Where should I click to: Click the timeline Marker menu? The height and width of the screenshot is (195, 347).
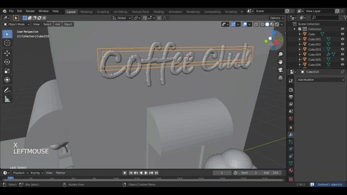[61, 173]
